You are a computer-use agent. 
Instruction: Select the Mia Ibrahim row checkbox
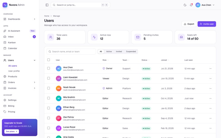(x=48, y=98)
